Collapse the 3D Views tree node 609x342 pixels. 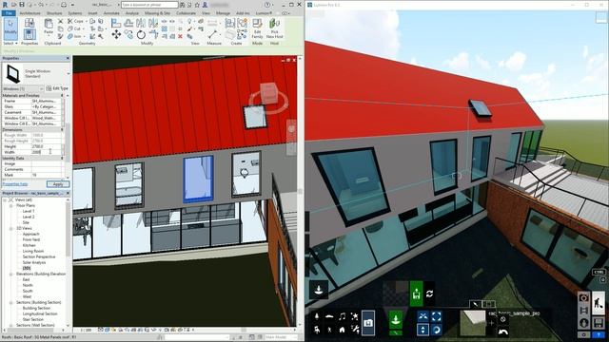click(x=10, y=228)
